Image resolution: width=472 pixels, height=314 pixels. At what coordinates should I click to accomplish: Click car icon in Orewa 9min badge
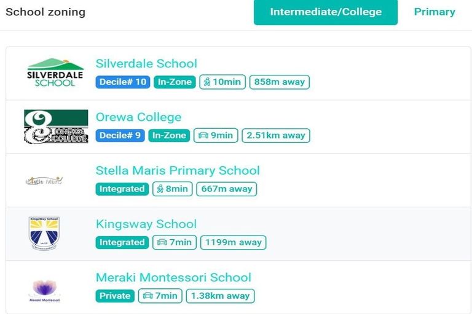(x=202, y=136)
